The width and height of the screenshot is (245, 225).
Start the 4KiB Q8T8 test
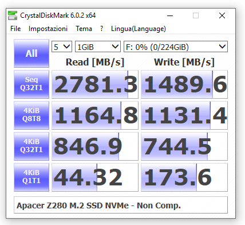tap(31, 115)
